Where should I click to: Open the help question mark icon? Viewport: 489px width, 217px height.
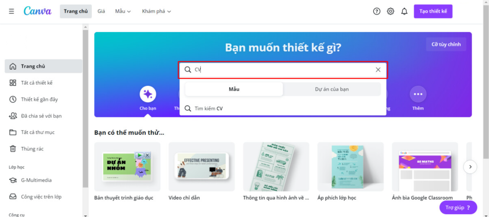tap(377, 11)
